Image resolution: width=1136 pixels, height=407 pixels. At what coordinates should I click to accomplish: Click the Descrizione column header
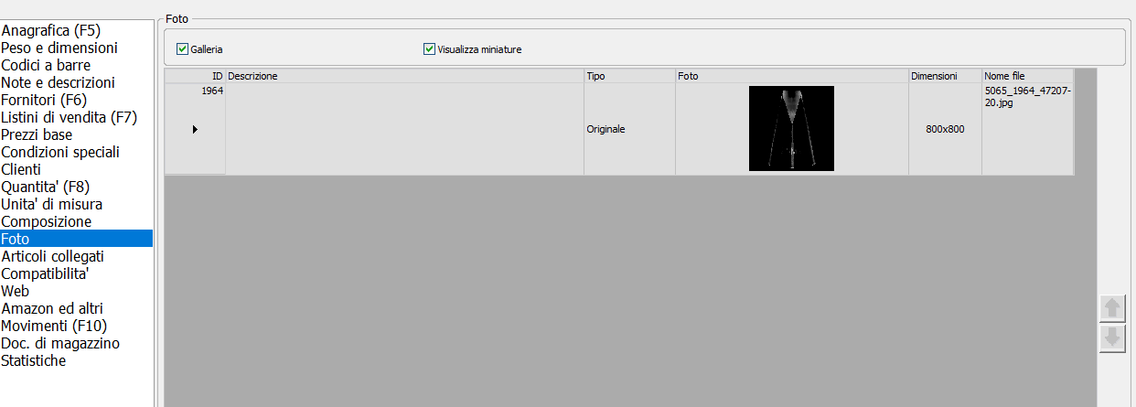tap(404, 76)
